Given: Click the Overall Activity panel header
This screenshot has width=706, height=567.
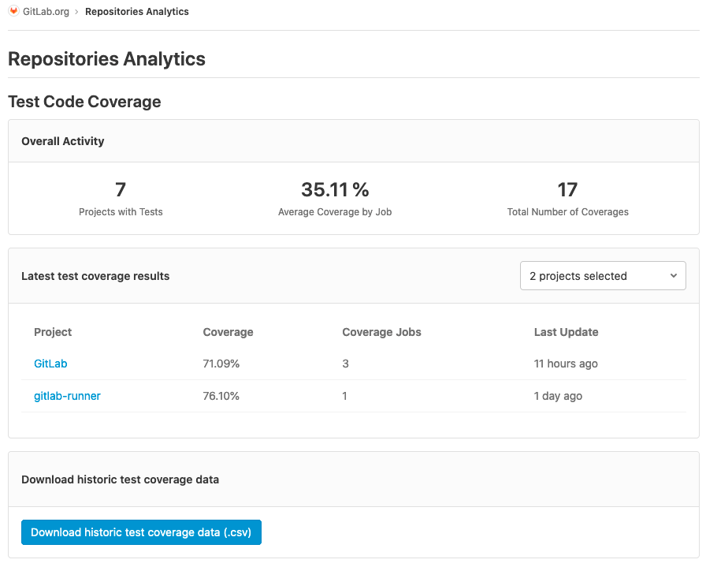Looking at the screenshot, I should click(63, 141).
